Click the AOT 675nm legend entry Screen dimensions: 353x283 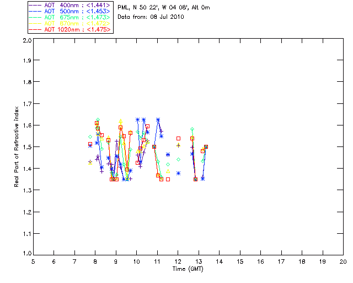69,17
